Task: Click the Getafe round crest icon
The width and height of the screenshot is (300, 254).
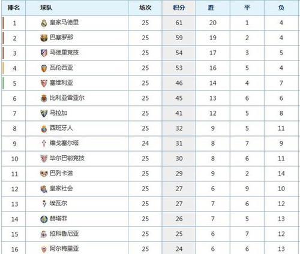Action: (x=44, y=219)
